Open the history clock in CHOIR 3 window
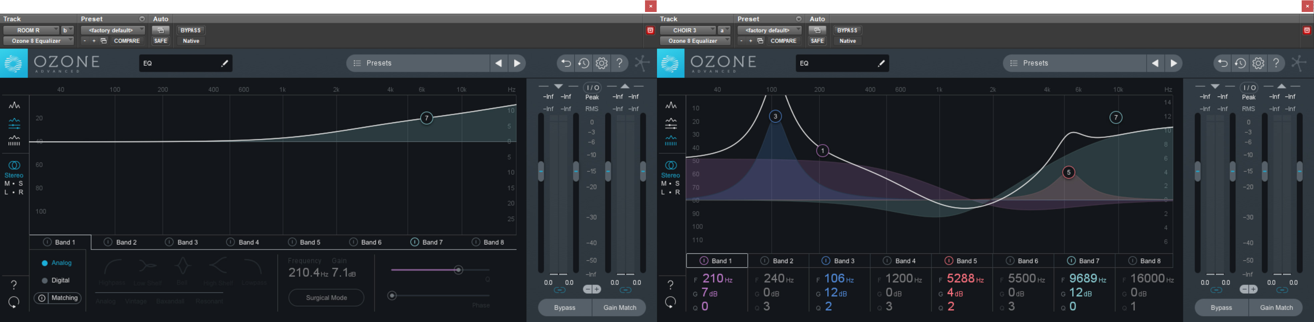The image size is (1314, 322). point(1240,63)
